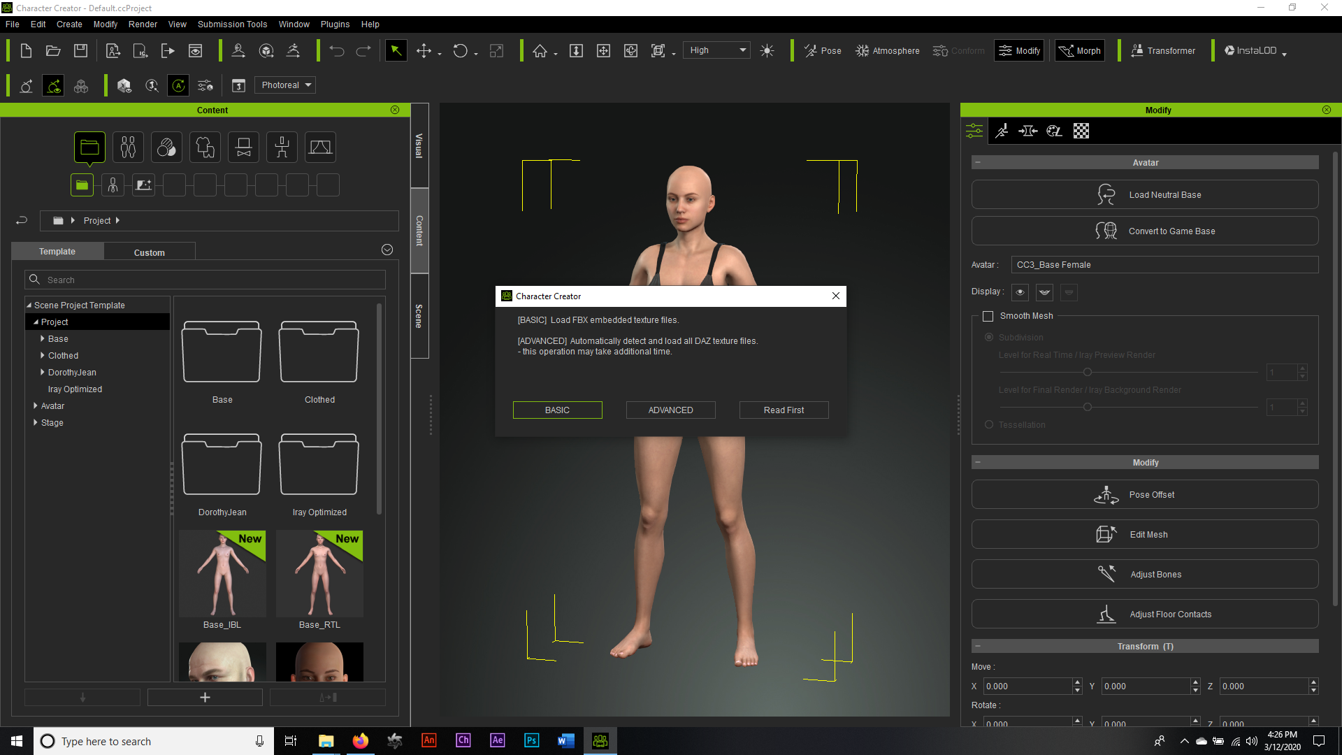Switch to the Custom tab
This screenshot has width=1342, height=755.
pos(150,252)
